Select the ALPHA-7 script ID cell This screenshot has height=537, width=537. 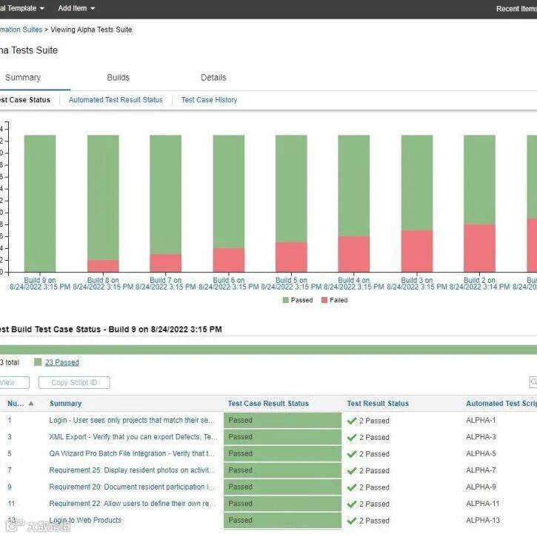[x=481, y=470]
